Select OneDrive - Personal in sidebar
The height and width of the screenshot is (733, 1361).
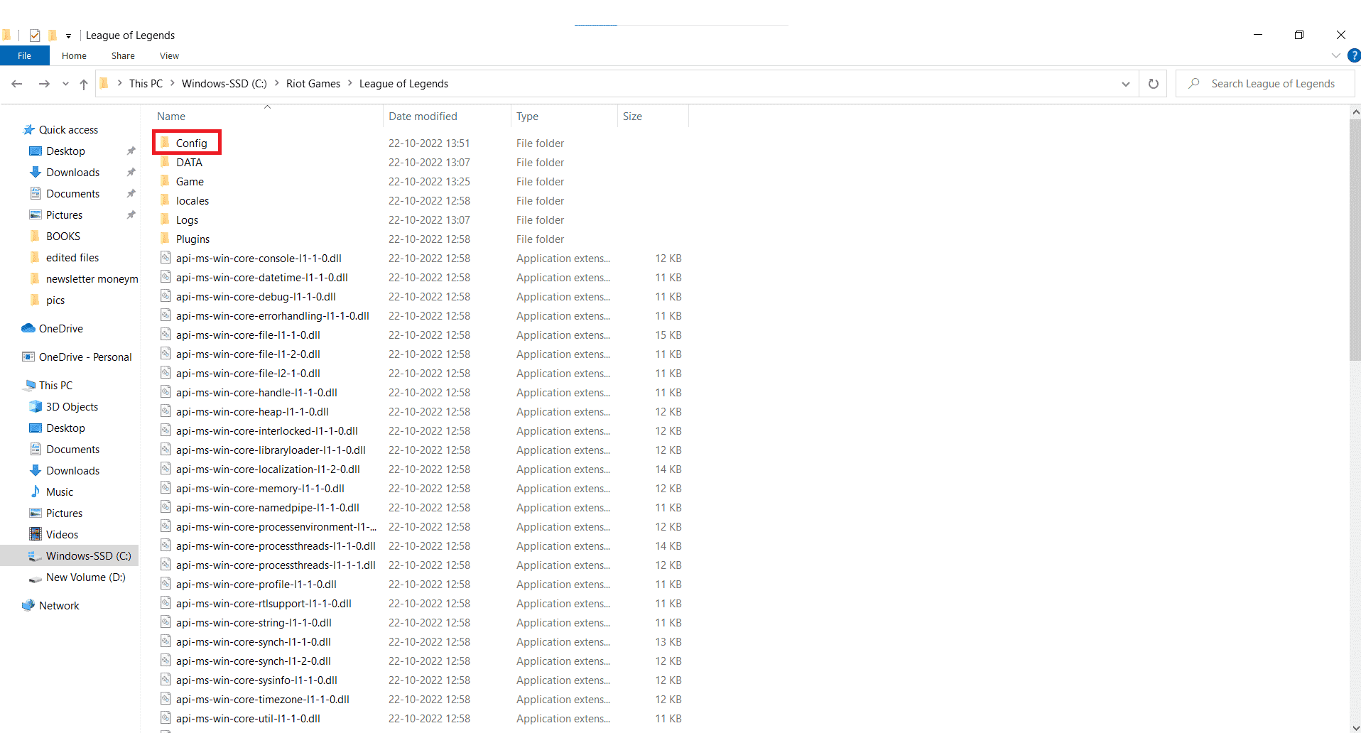pyautogui.click(x=85, y=357)
